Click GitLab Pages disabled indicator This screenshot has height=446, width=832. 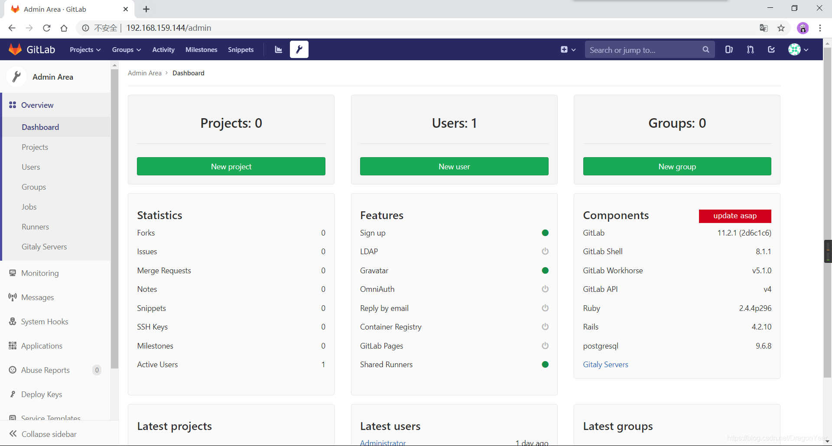click(x=545, y=346)
